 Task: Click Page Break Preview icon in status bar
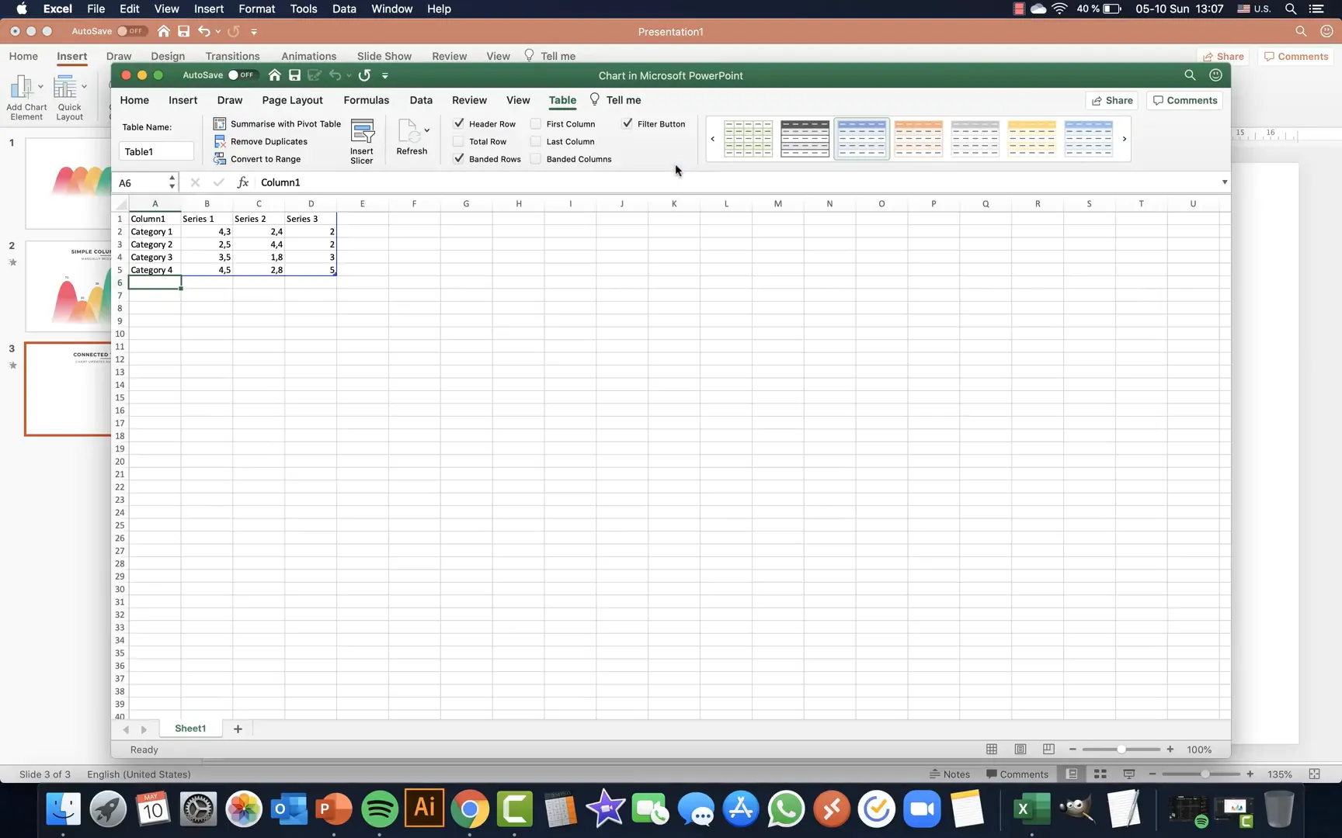pos(1048,750)
